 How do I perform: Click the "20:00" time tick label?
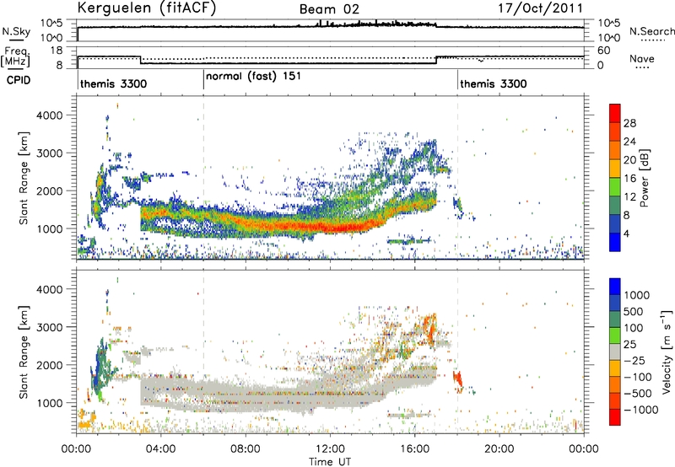499,449
